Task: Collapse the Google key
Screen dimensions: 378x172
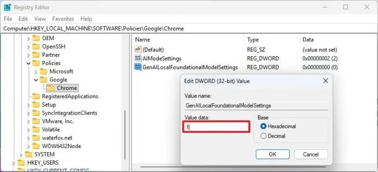Action: tap(36, 80)
